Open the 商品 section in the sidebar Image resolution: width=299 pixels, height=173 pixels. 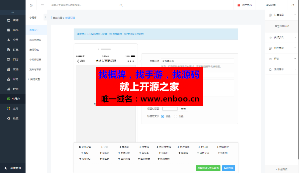(13, 30)
